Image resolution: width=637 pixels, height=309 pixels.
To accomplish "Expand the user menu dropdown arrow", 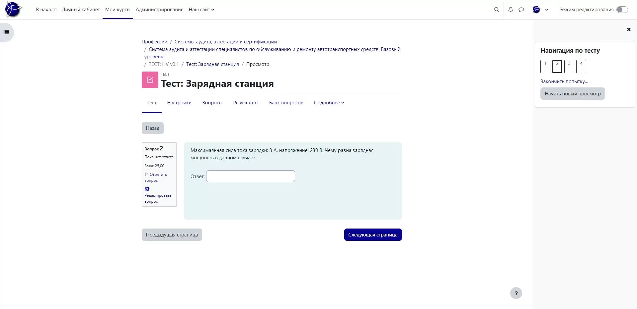I will [546, 10].
